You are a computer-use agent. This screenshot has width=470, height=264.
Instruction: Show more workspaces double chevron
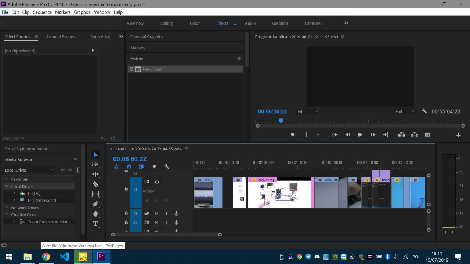346,23
